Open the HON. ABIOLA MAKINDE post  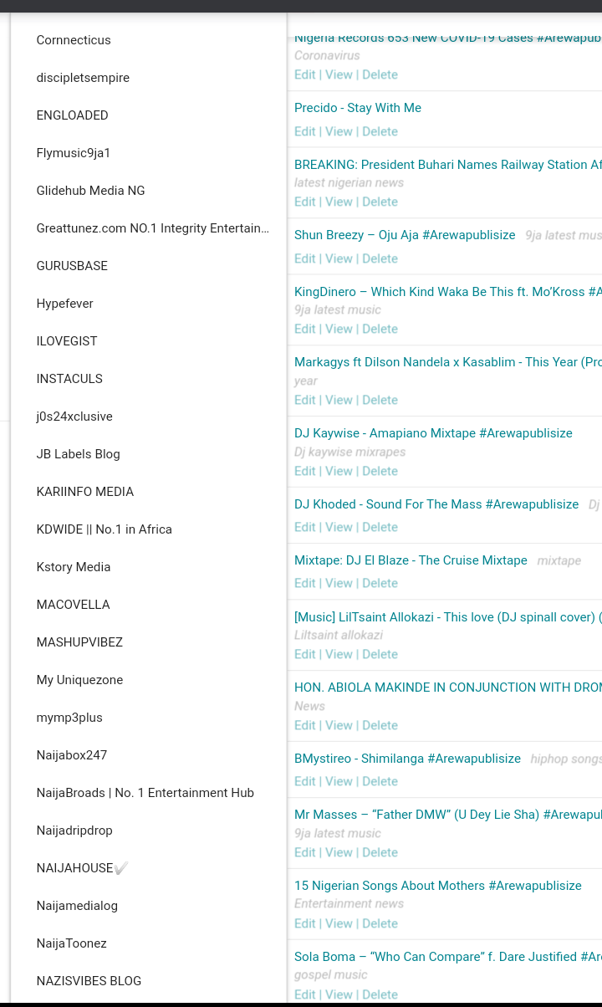tap(448, 688)
